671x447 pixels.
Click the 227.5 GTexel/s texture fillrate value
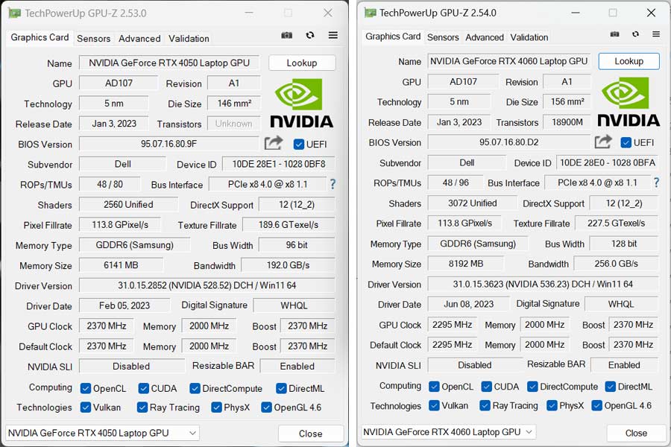click(x=617, y=223)
